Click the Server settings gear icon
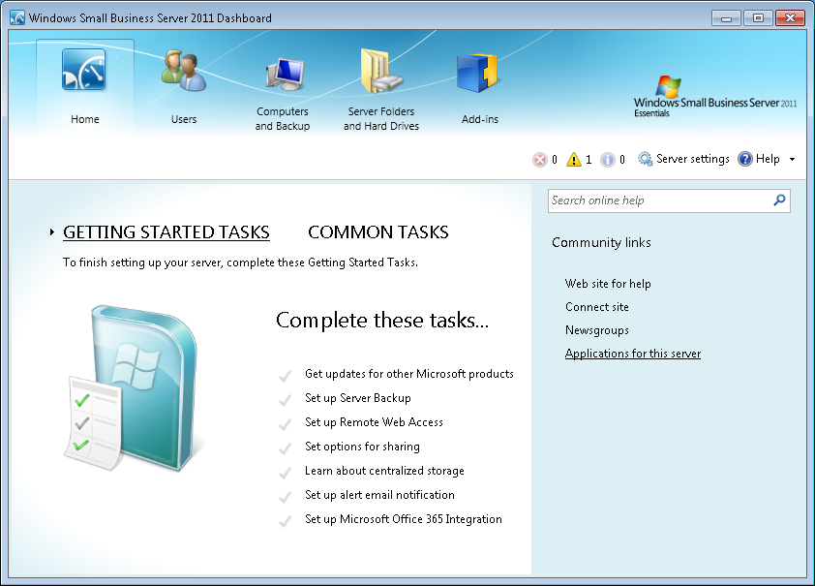Viewport: 815px width, 586px height. pyautogui.click(x=645, y=159)
